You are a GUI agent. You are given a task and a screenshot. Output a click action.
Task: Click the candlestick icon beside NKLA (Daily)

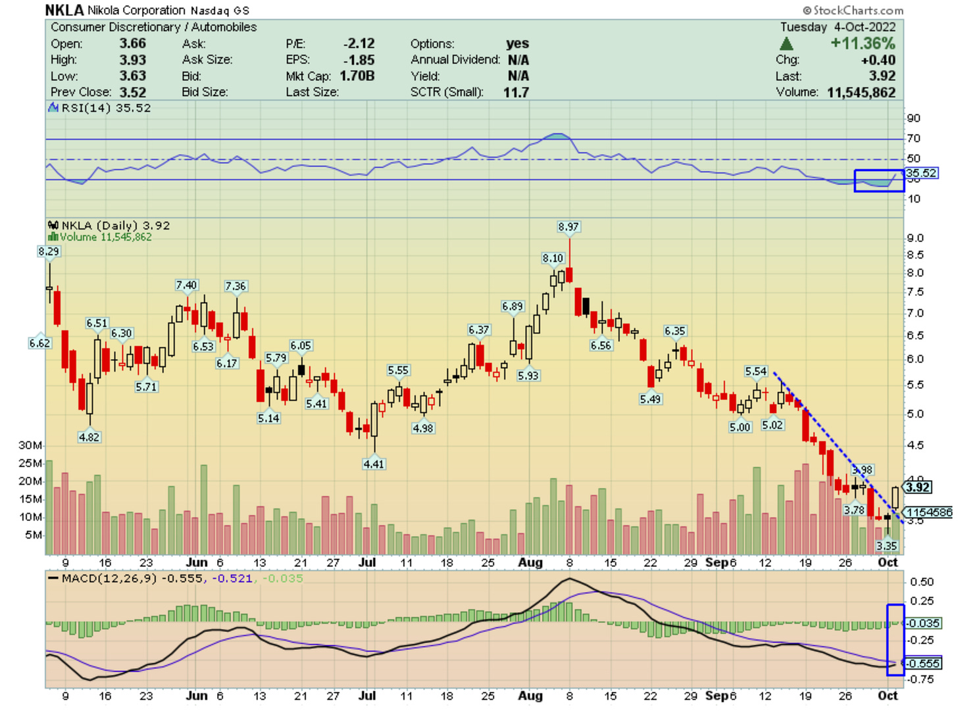(x=54, y=225)
